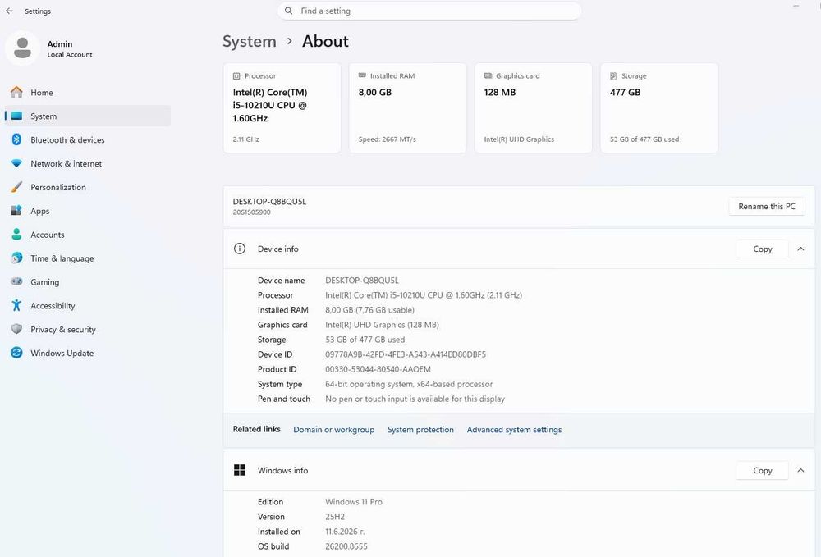Click Rename this PC button
This screenshot has height=557, width=821.
point(767,206)
